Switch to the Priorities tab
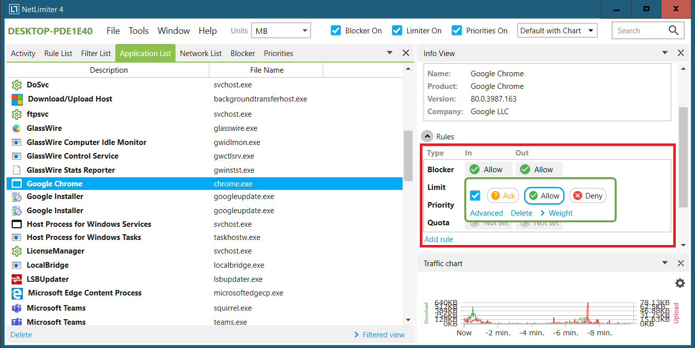Screen dimensions: 695x348 [x=279, y=53]
